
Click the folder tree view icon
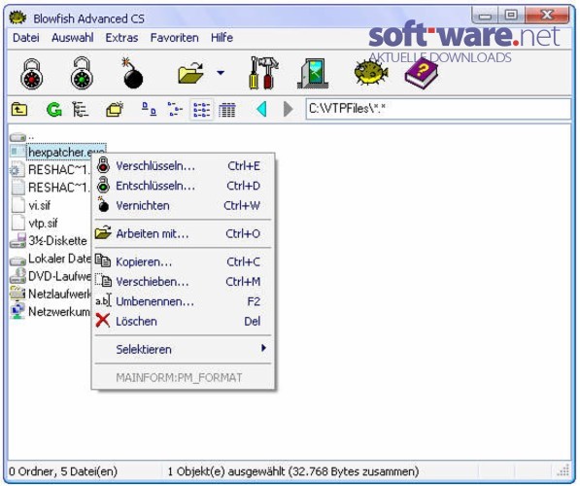(81, 110)
